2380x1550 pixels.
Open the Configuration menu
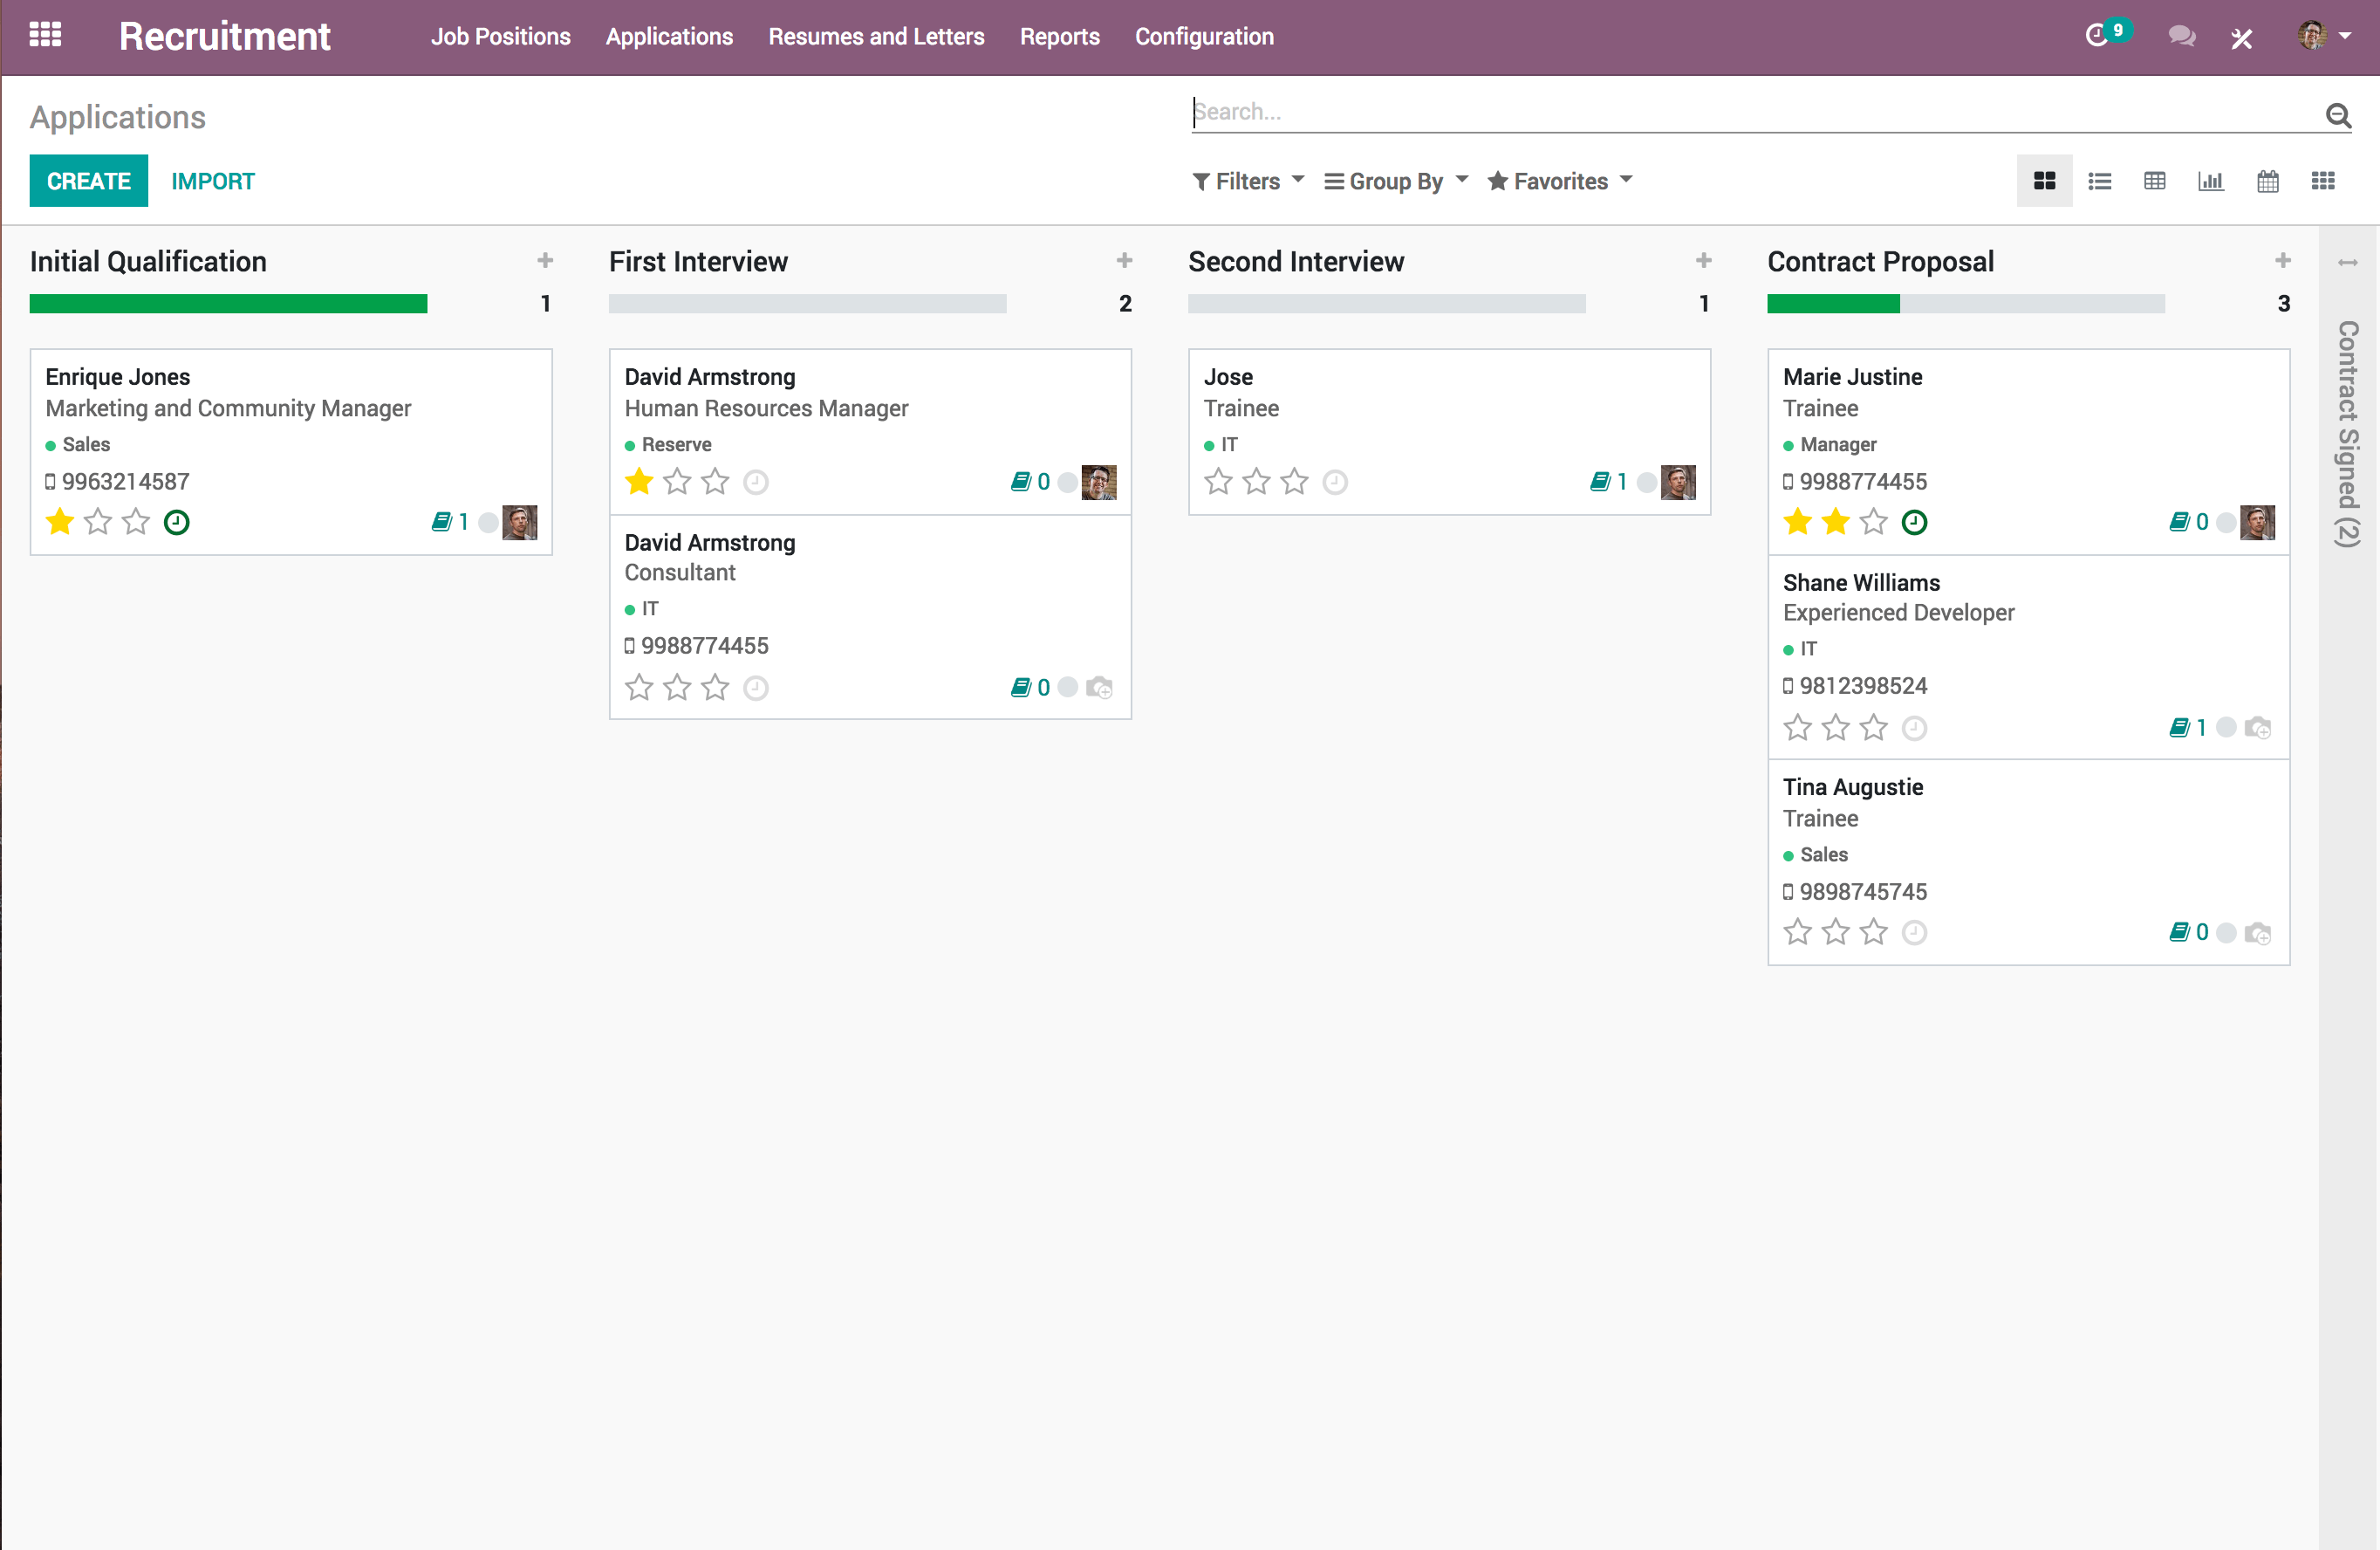click(1203, 37)
